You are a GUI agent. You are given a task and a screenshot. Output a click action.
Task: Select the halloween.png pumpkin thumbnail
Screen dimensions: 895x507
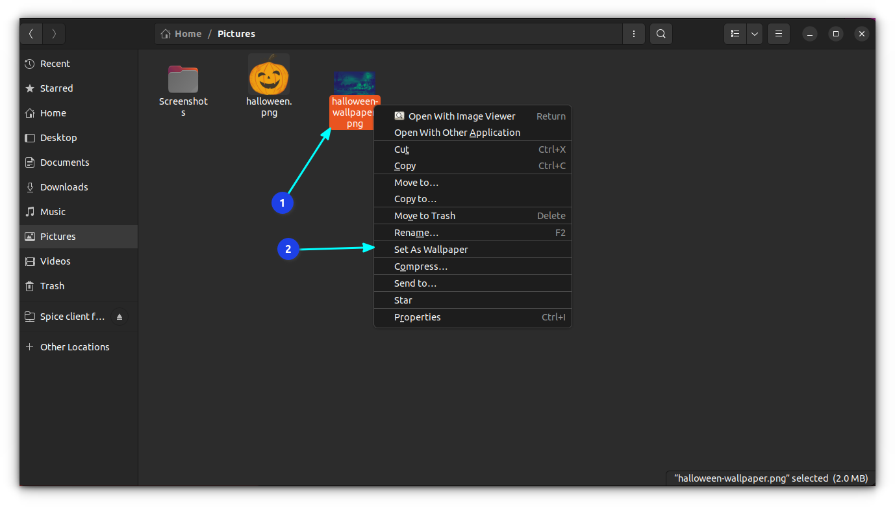(269, 75)
